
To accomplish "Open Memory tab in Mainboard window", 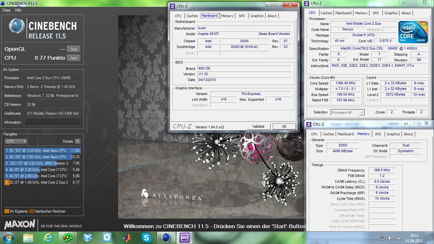I will pyautogui.click(x=227, y=16).
